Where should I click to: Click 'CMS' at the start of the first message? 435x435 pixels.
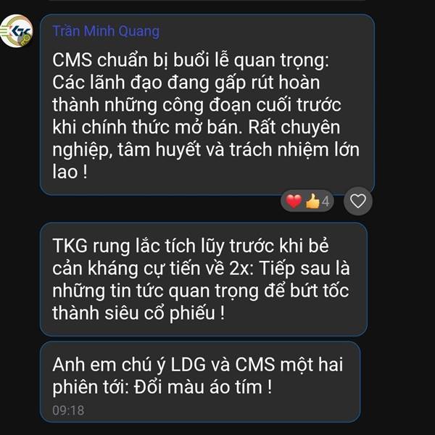(x=72, y=60)
